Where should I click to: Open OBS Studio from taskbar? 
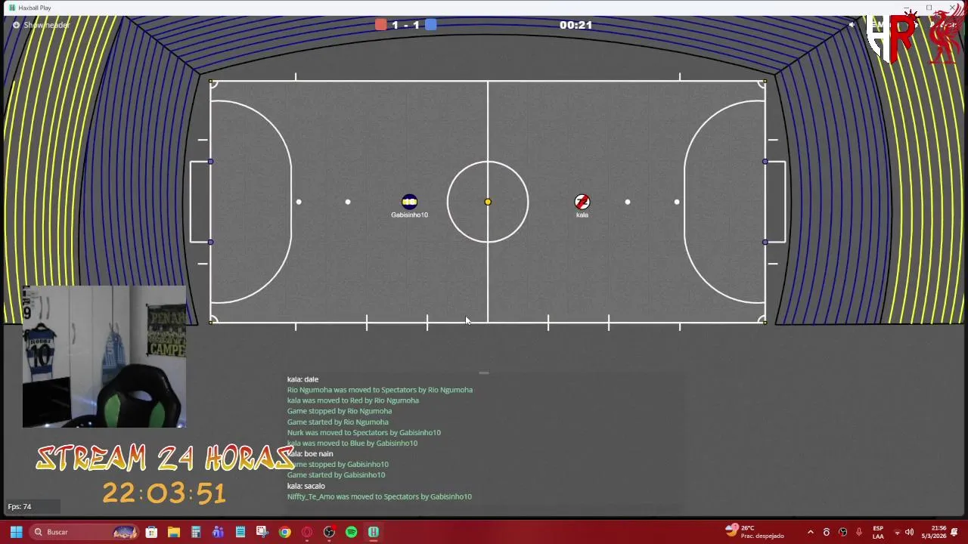click(x=329, y=532)
